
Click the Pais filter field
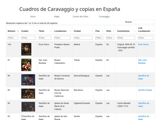click(99, 38)
